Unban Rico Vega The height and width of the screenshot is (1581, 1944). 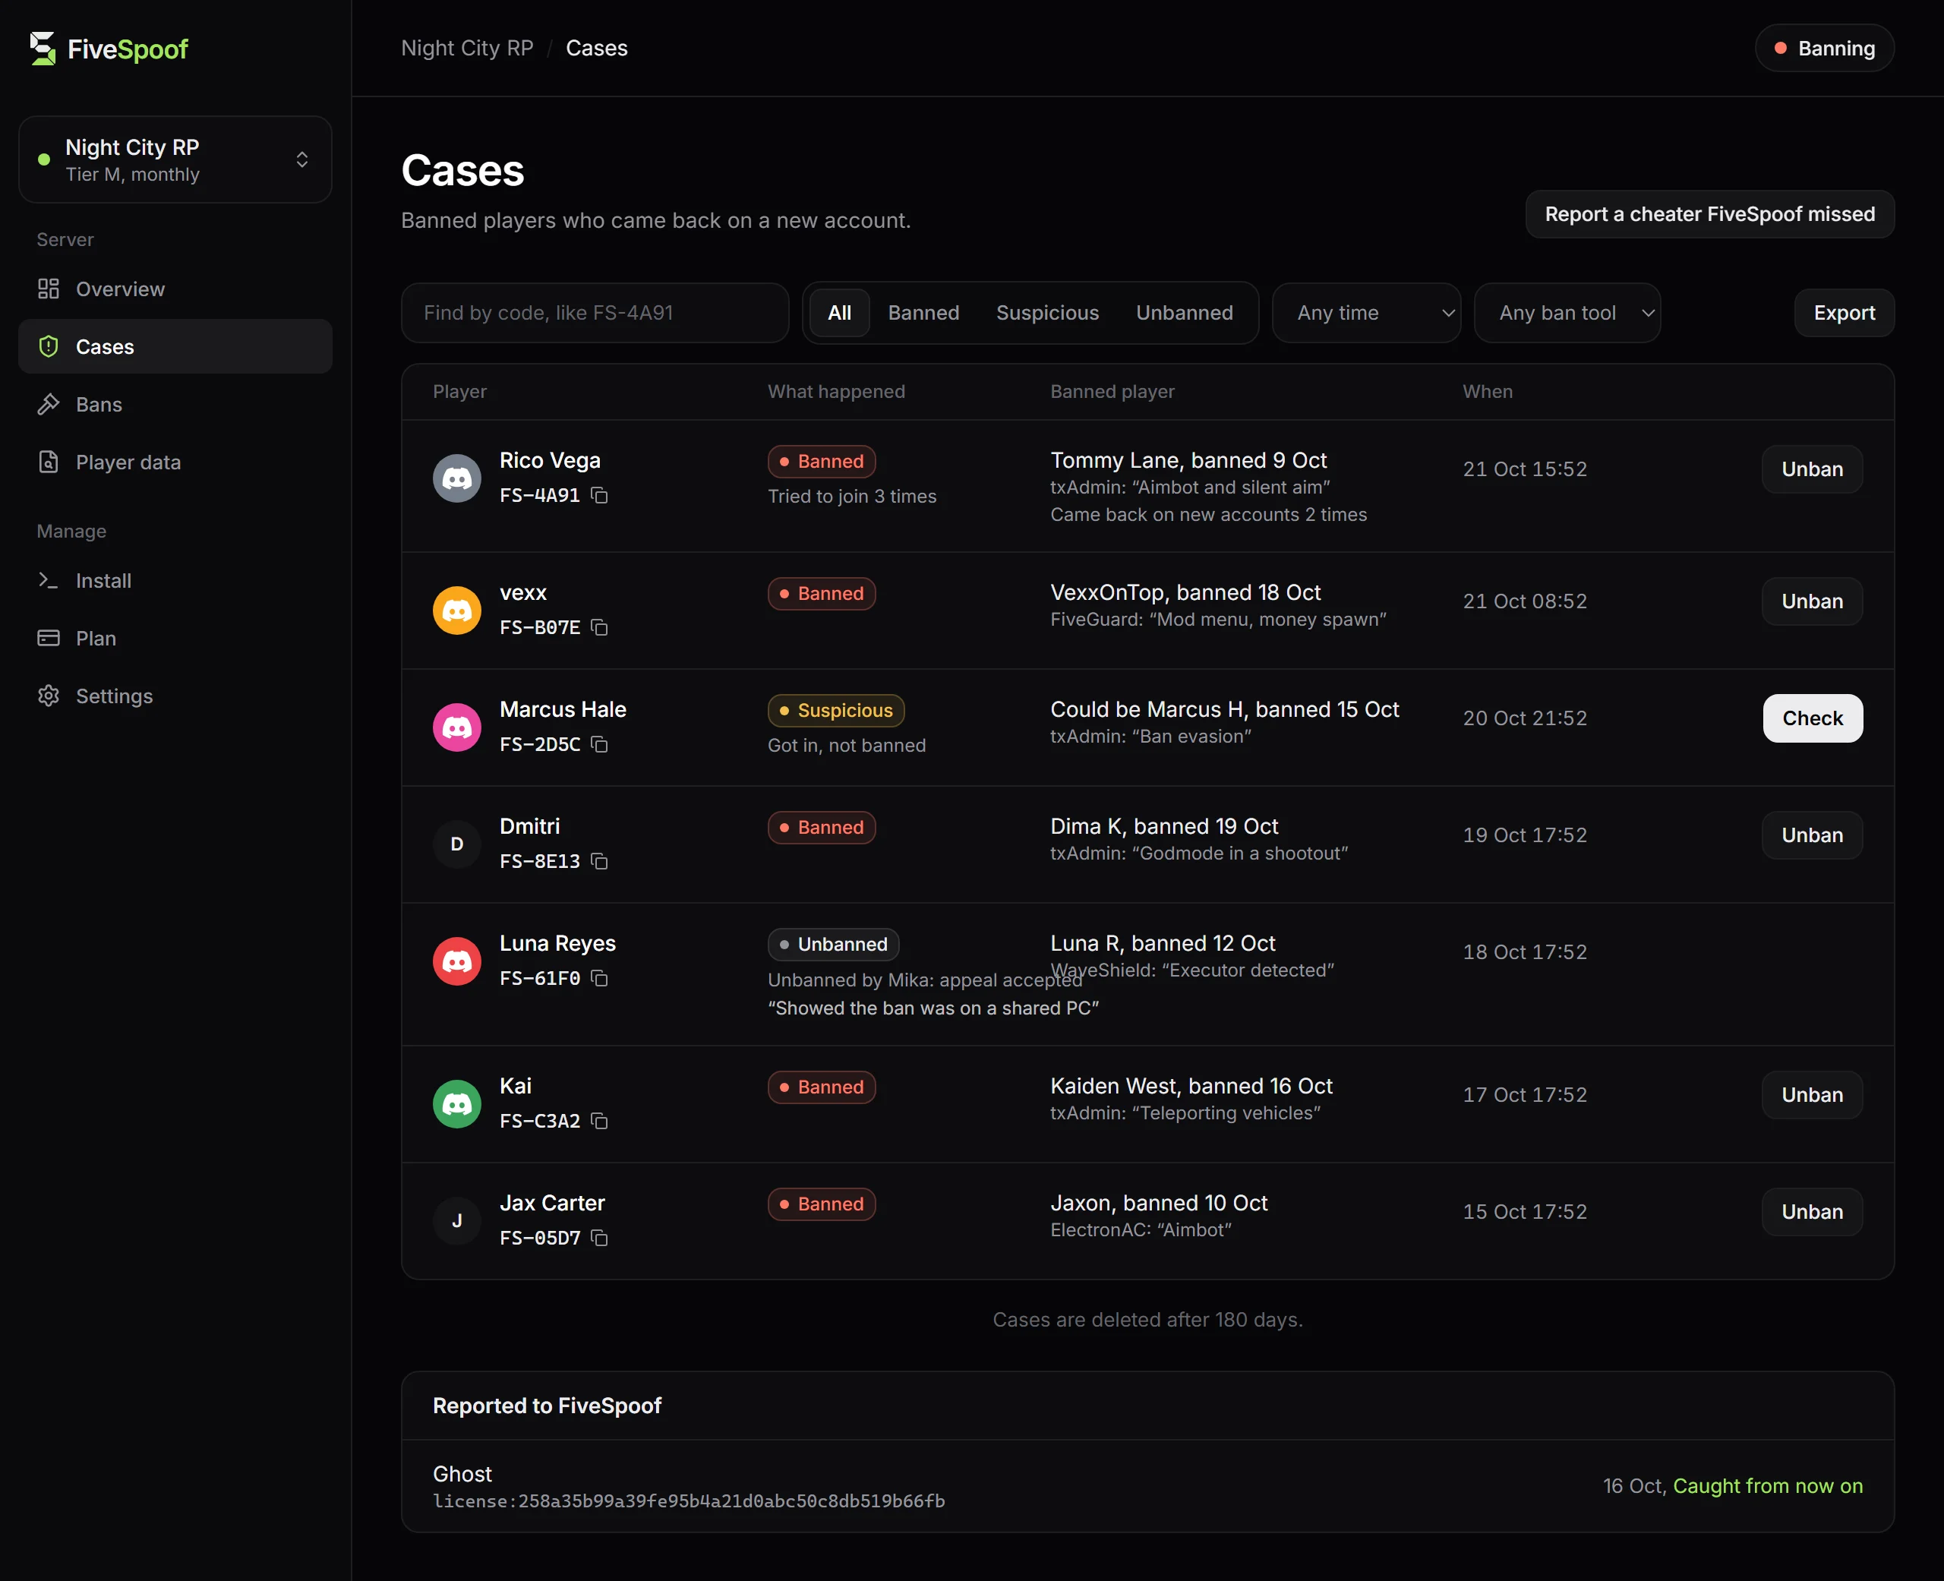pyautogui.click(x=1812, y=469)
